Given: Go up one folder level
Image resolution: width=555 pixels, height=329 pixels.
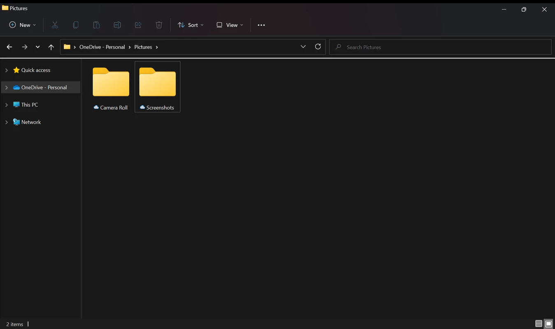Looking at the screenshot, I should click(x=51, y=47).
